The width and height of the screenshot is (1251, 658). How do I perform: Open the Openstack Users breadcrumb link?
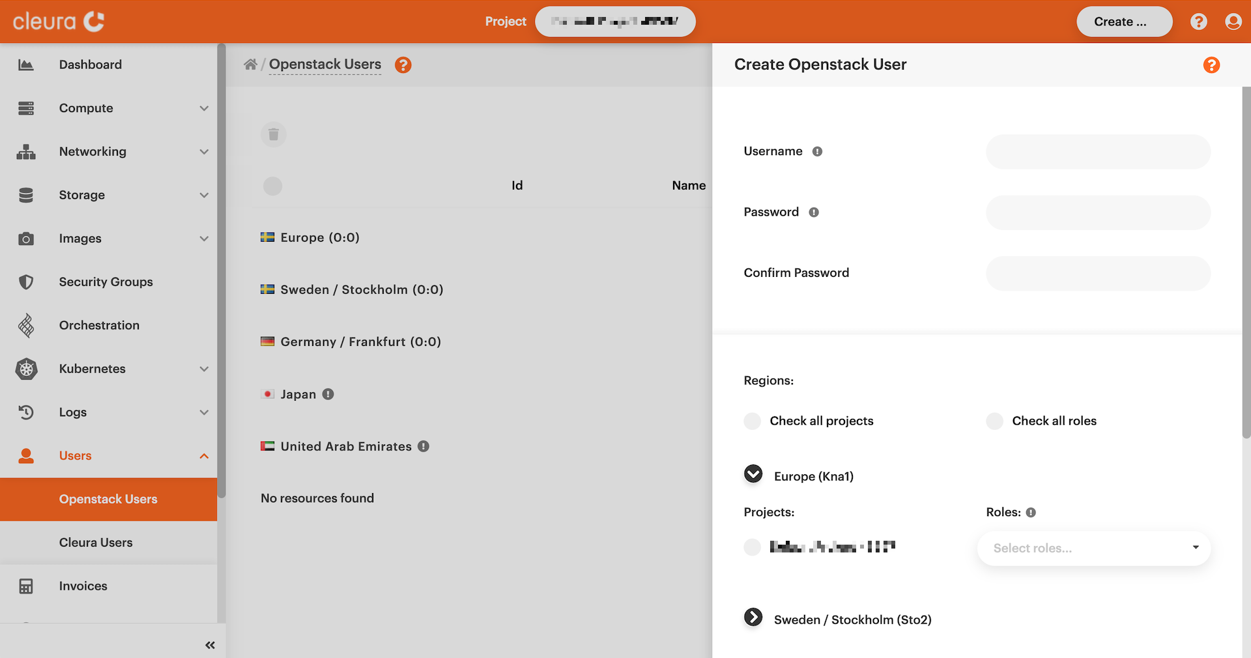coord(325,64)
